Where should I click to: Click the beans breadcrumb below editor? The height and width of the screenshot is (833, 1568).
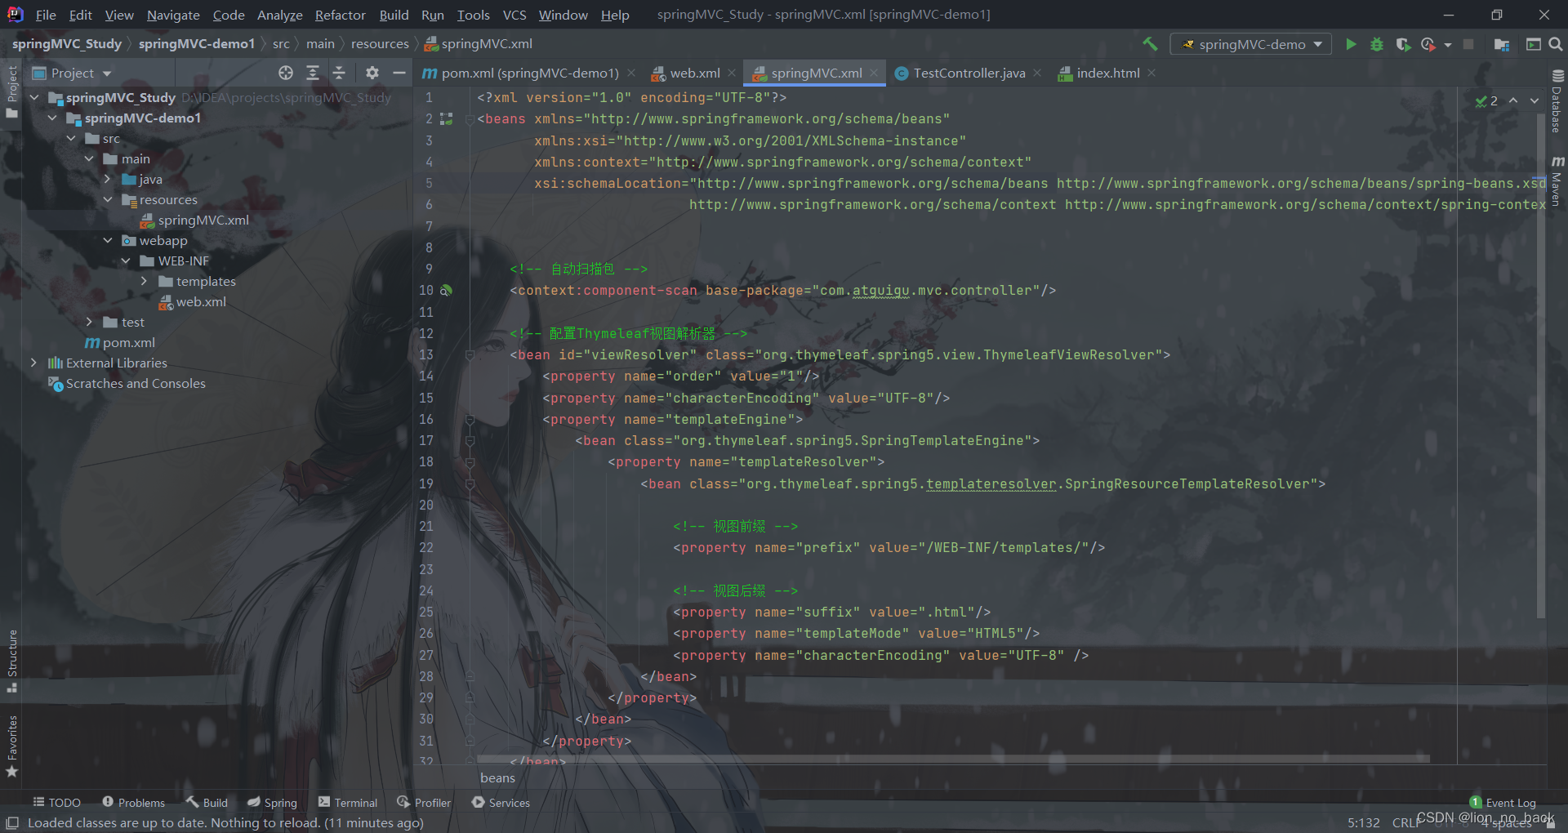[x=497, y=777]
